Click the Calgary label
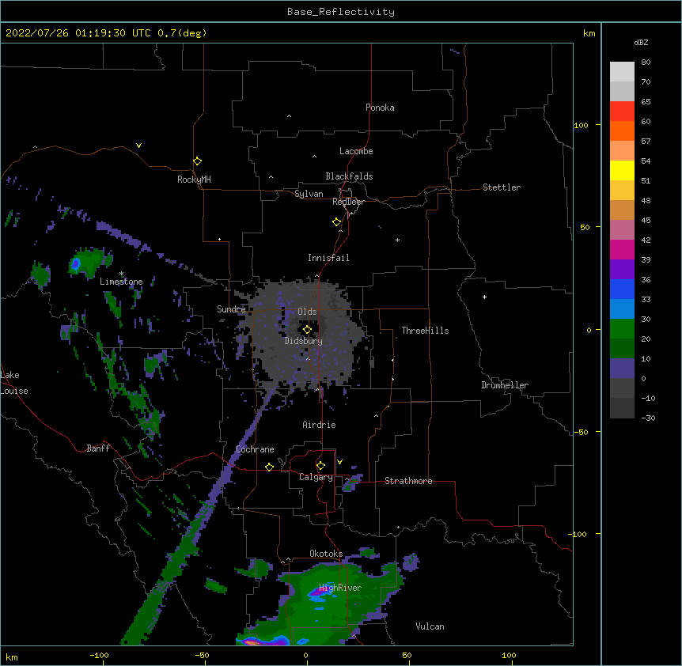This screenshot has width=682, height=666. click(316, 477)
